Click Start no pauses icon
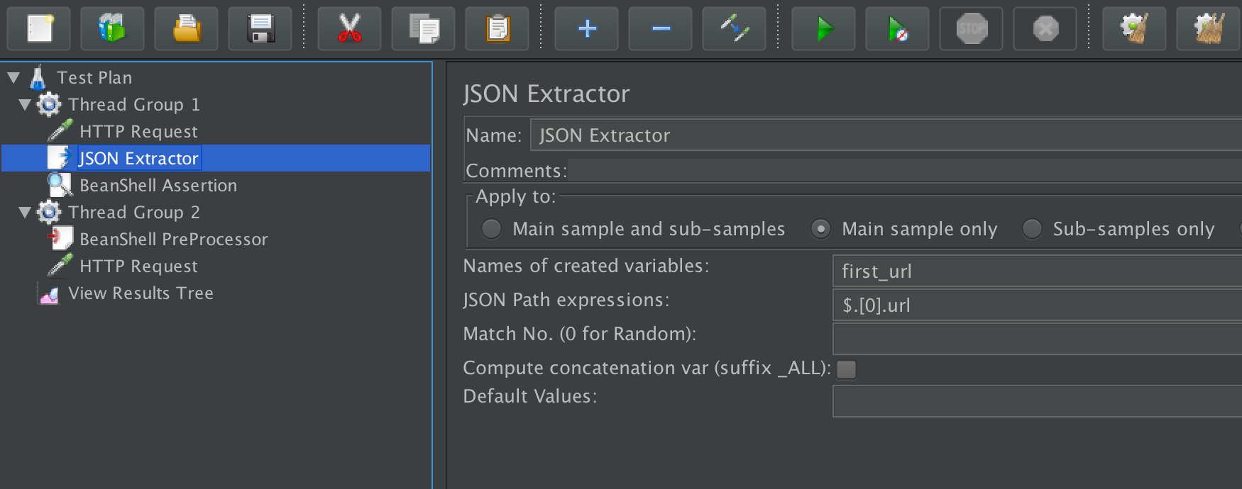The width and height of the screenshot is (1242, 489). 897,29
